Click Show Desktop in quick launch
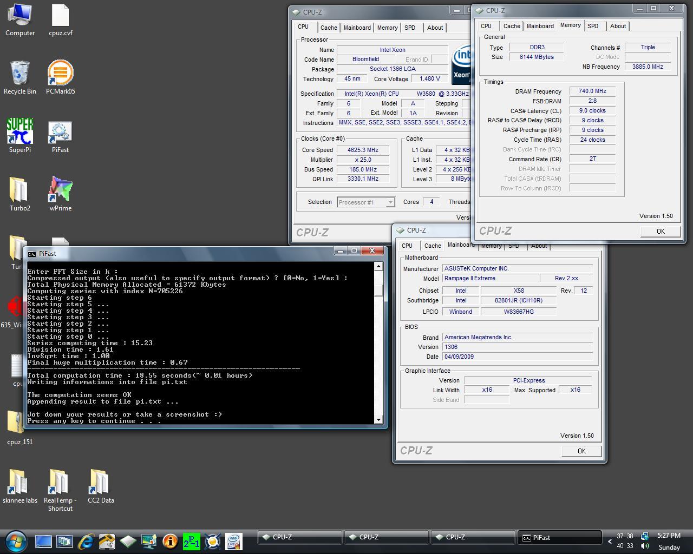 point(43,541)
